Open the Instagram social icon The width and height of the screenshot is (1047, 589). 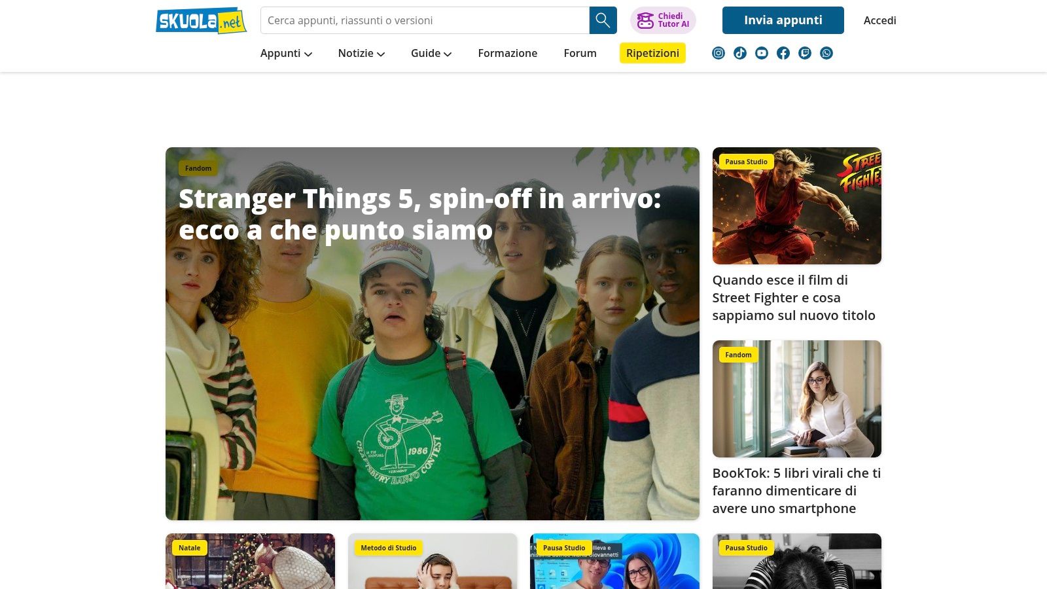719,53
